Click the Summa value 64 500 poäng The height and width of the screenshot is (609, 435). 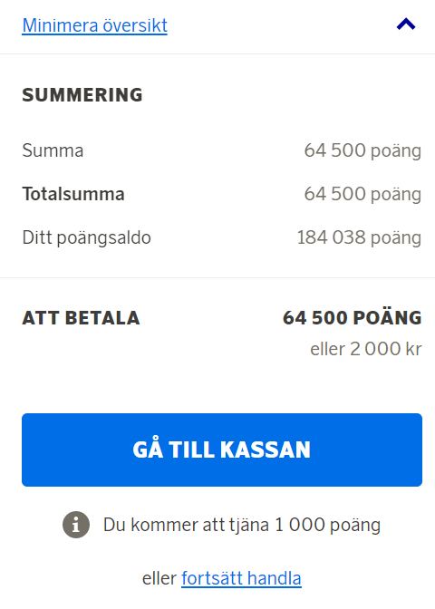click(x=362, y=150)
